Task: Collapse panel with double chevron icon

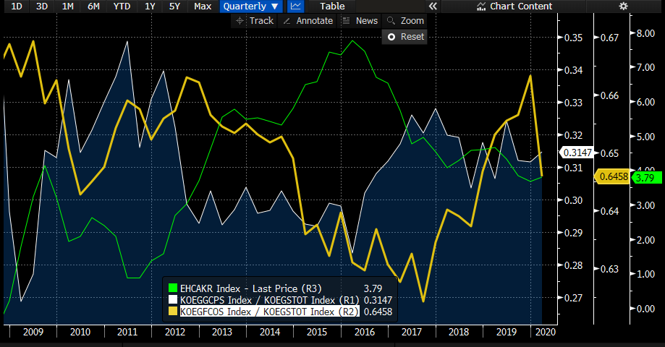Action: (432, 7)
